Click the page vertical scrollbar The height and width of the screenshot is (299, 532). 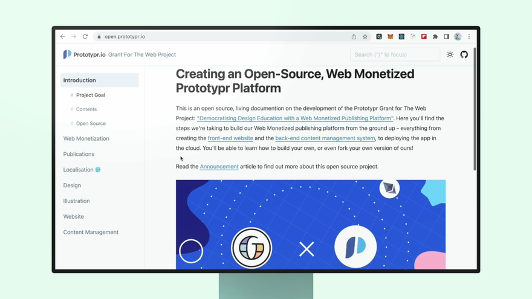(x=475, y=109)
